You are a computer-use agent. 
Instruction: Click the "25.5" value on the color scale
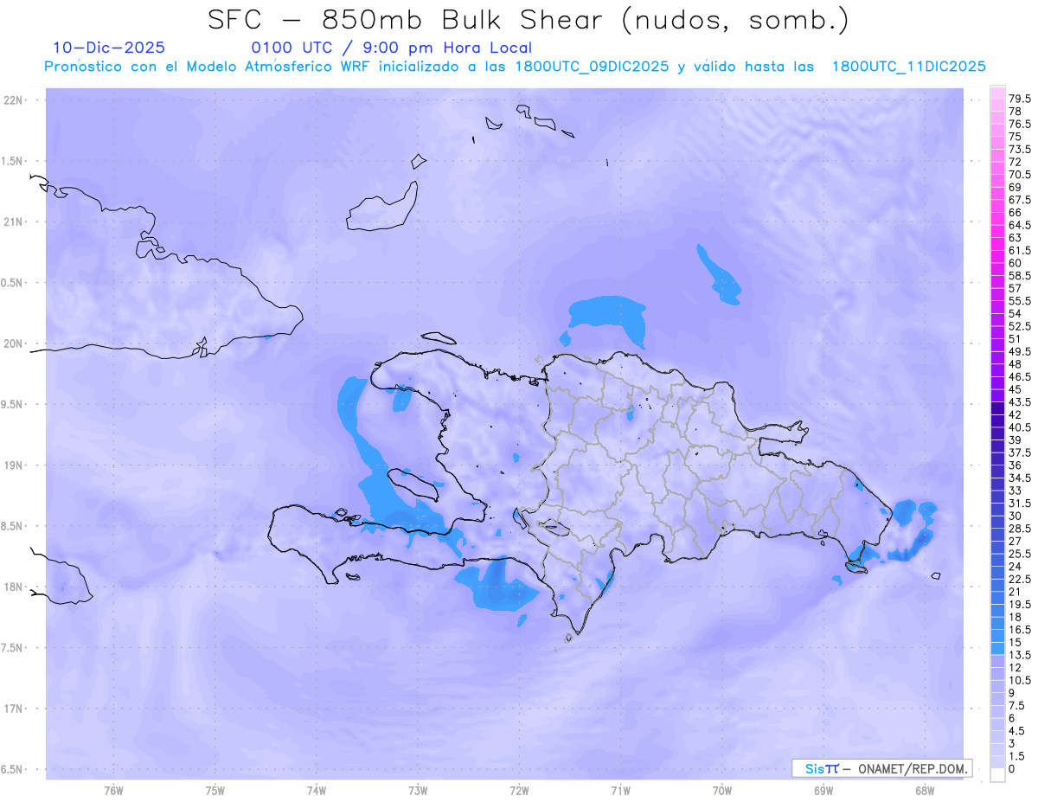click(x=1019, y=554)
